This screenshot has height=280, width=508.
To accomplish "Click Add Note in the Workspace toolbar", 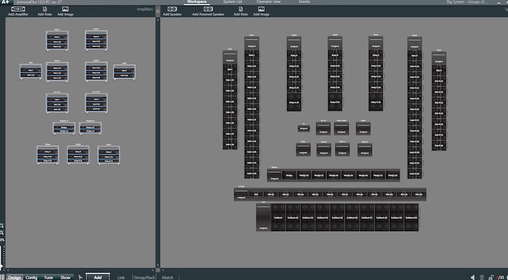I will tap(241, 9).
